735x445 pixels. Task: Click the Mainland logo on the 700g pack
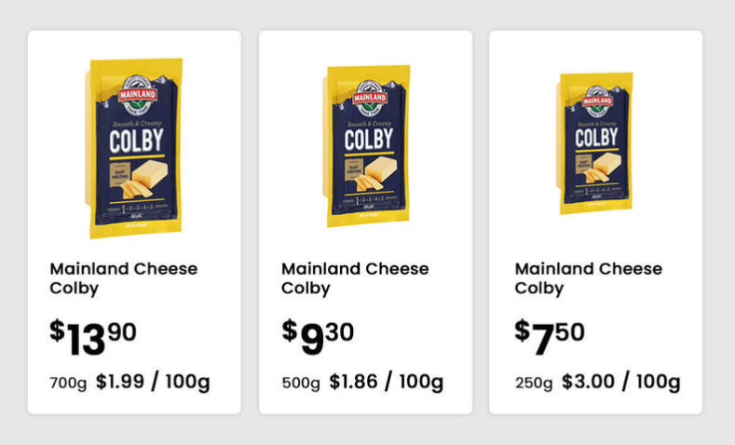click(x=137, y=95)
